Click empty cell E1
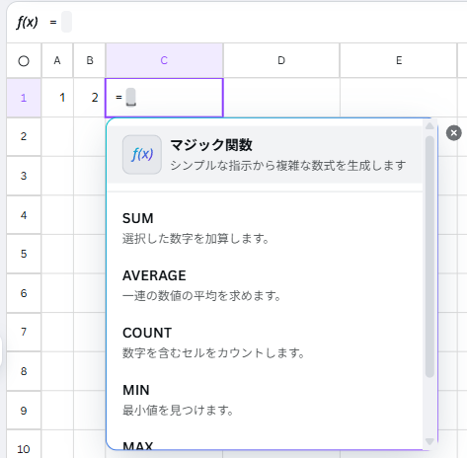Screen dimensions: 467x458 pos(399,98)
